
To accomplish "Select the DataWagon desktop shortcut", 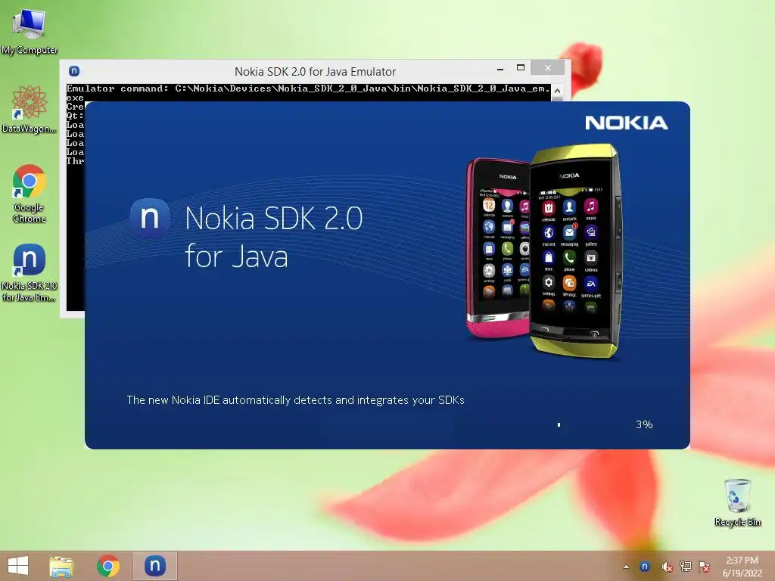I will tap(30, 109).
